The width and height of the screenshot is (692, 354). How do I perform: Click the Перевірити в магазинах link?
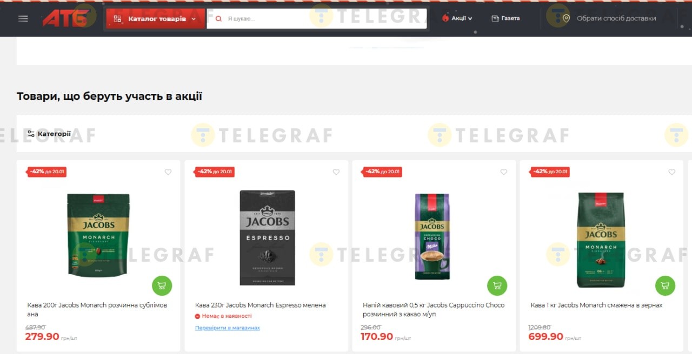tap(228, 328)
